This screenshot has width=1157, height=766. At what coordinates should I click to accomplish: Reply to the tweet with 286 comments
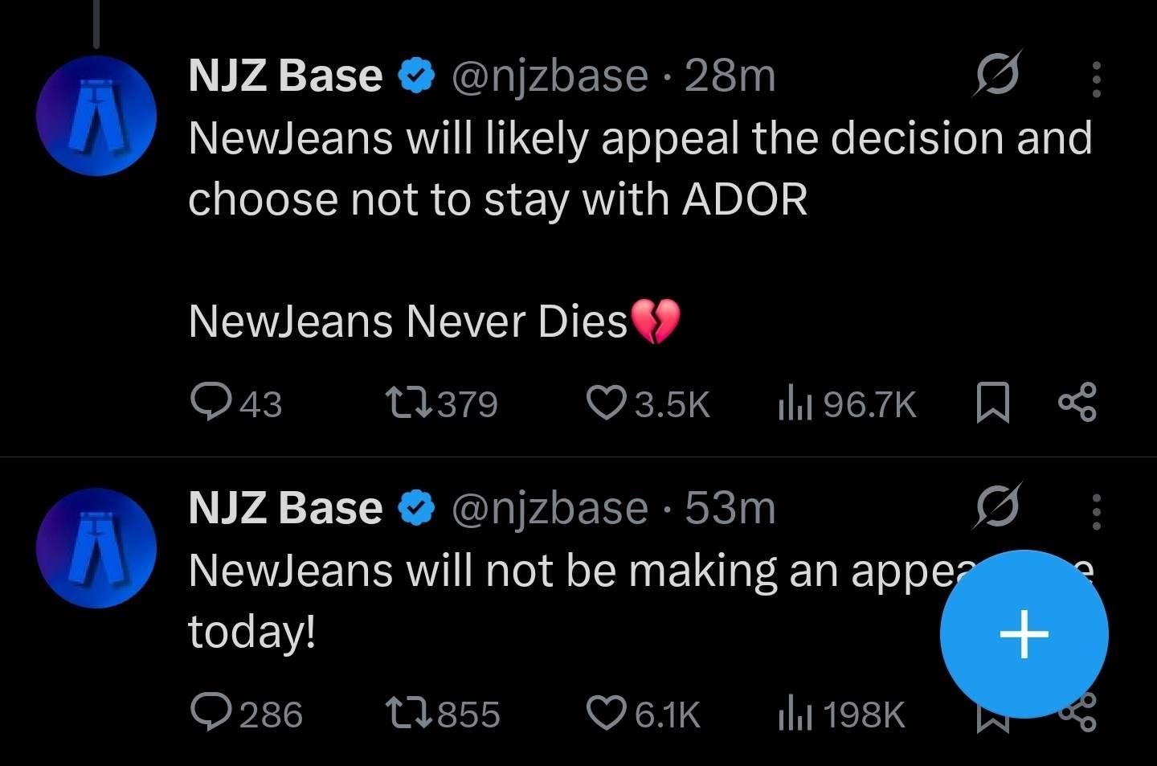click(211, 713)
